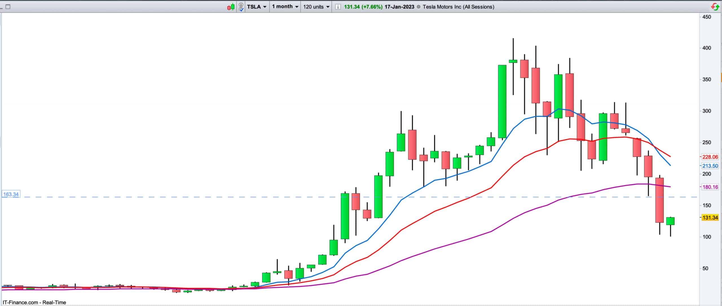Click the IT-Finance.com Real-Time link

pyautogui.click(x=34, y=302)
